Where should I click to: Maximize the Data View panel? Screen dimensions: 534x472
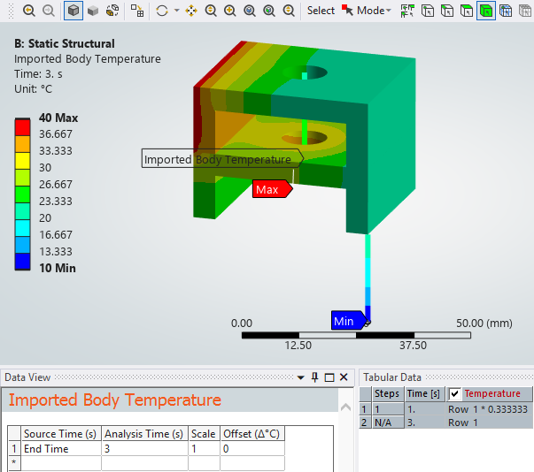point(329,377)
